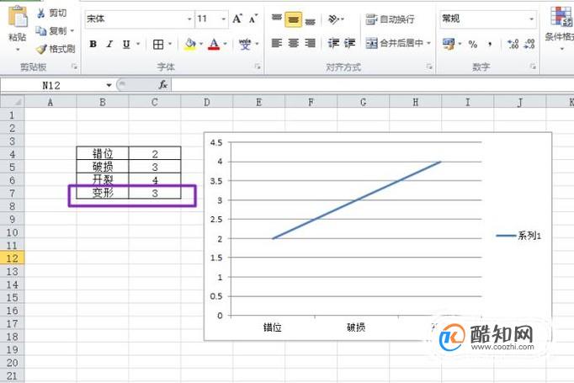The image size is (574, 383).
Task: Increase decimal places
Action: (513, 45)
